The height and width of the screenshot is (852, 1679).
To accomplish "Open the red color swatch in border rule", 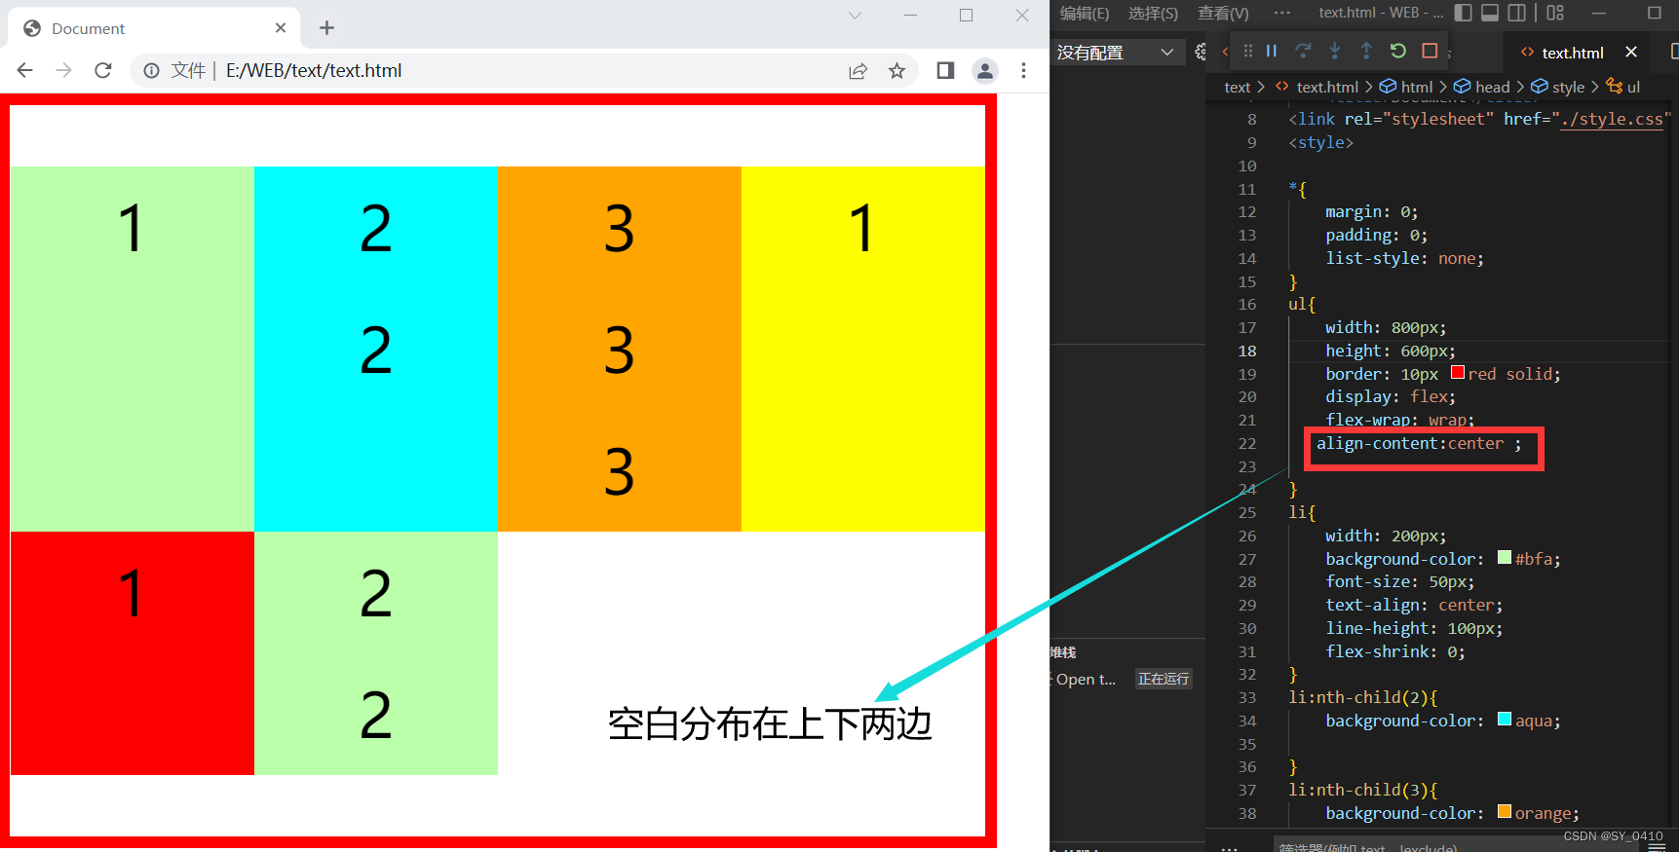I will pyautogui.click(x=1458, y=372).
